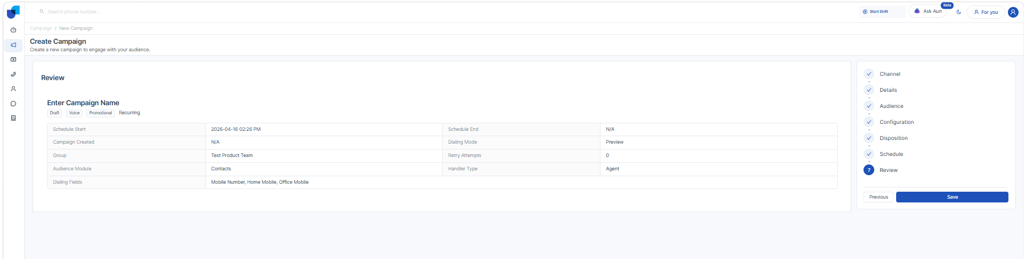Jump to the Audience step
The height and width of the screenshot is (259, 1025).
891,106
